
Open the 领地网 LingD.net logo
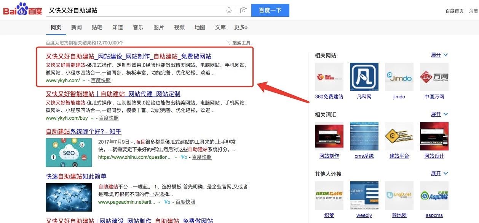point(399,196)
